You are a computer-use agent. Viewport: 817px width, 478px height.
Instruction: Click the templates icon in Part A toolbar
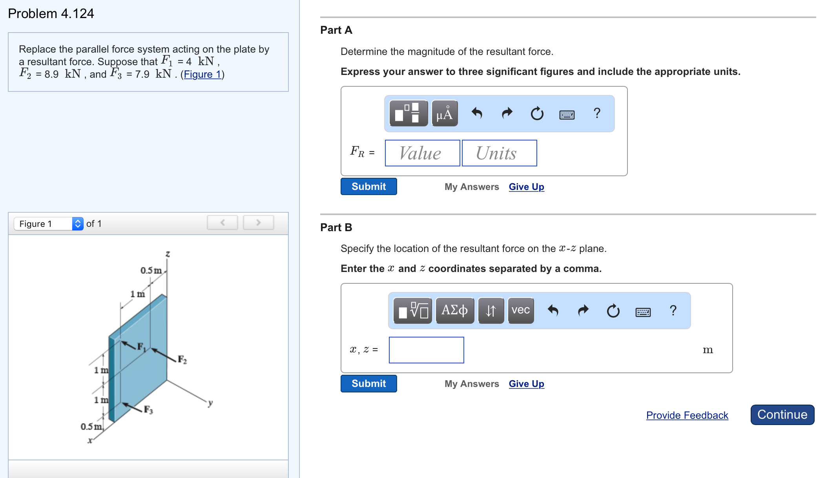[408, 113]
